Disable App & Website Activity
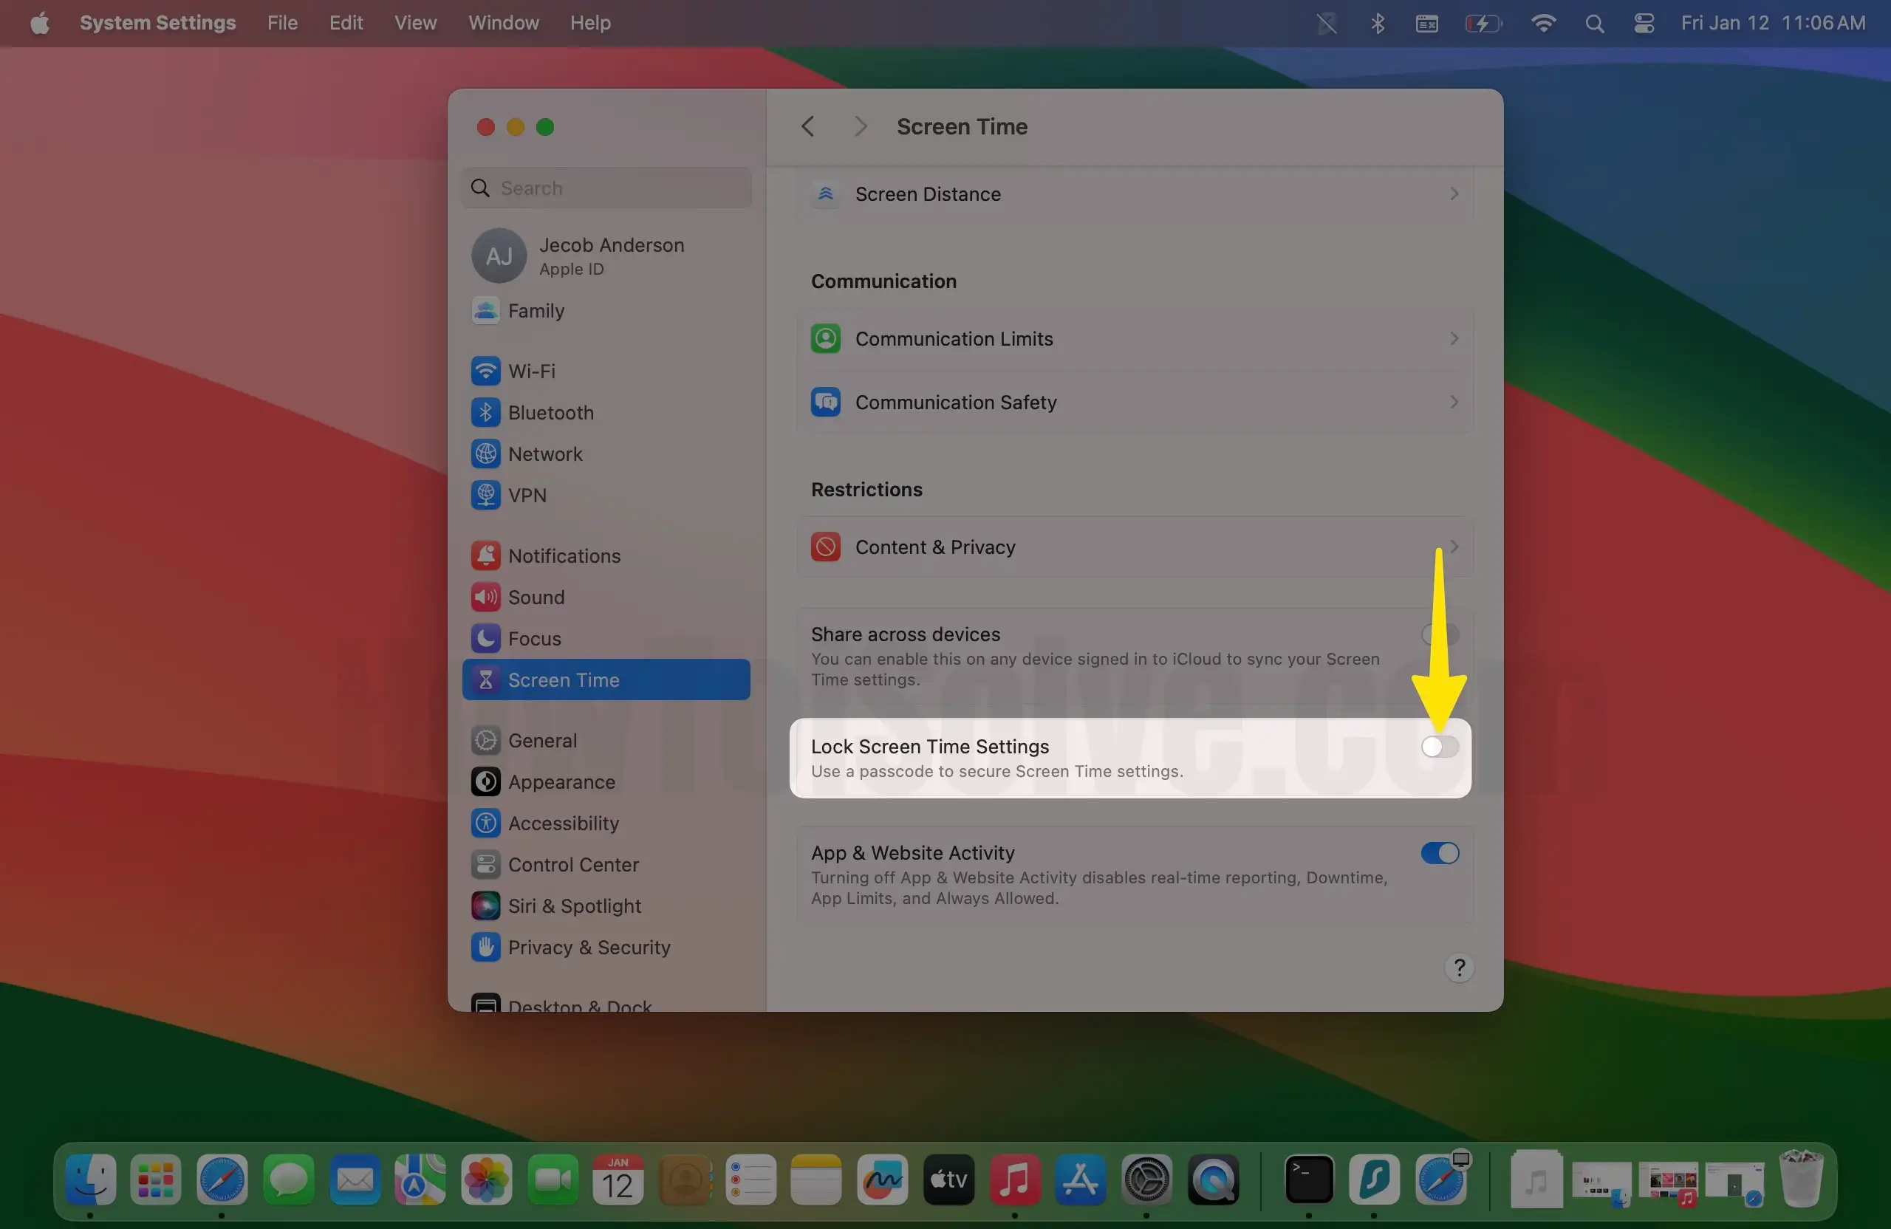 point(1439,853)
